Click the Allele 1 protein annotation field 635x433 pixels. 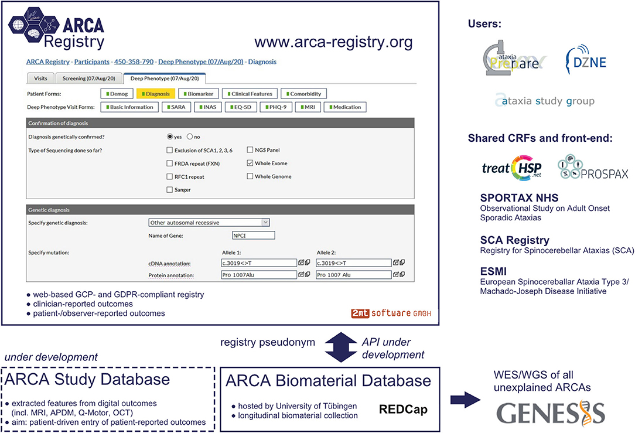(x=259, y=275)
